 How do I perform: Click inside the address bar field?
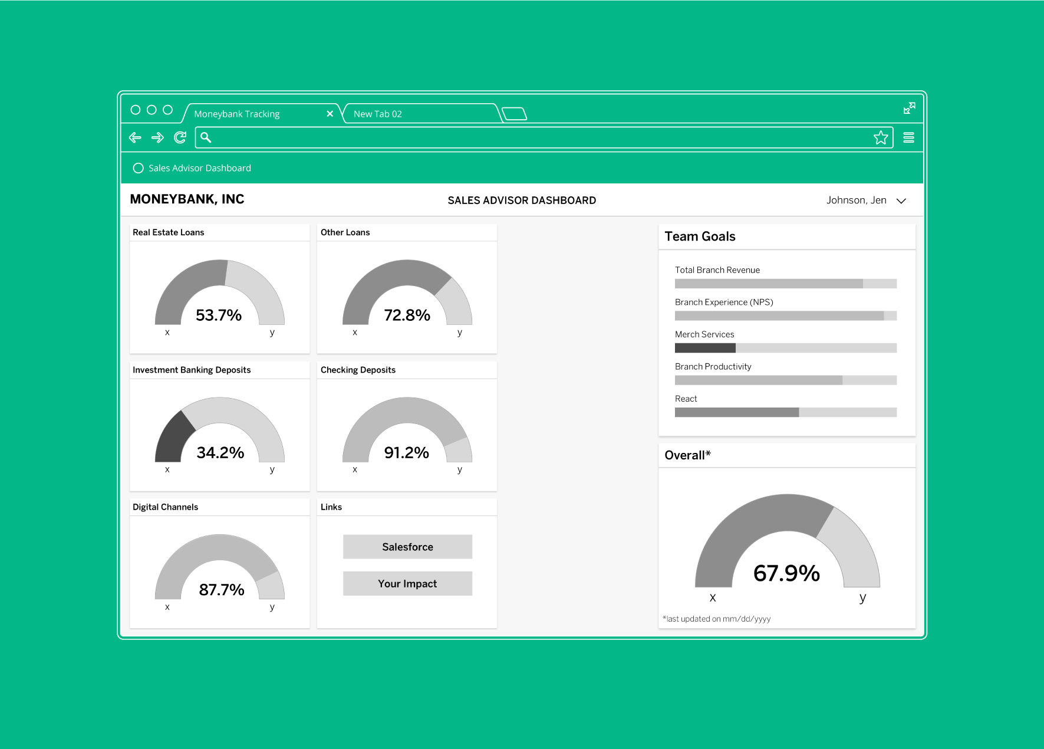544,137
